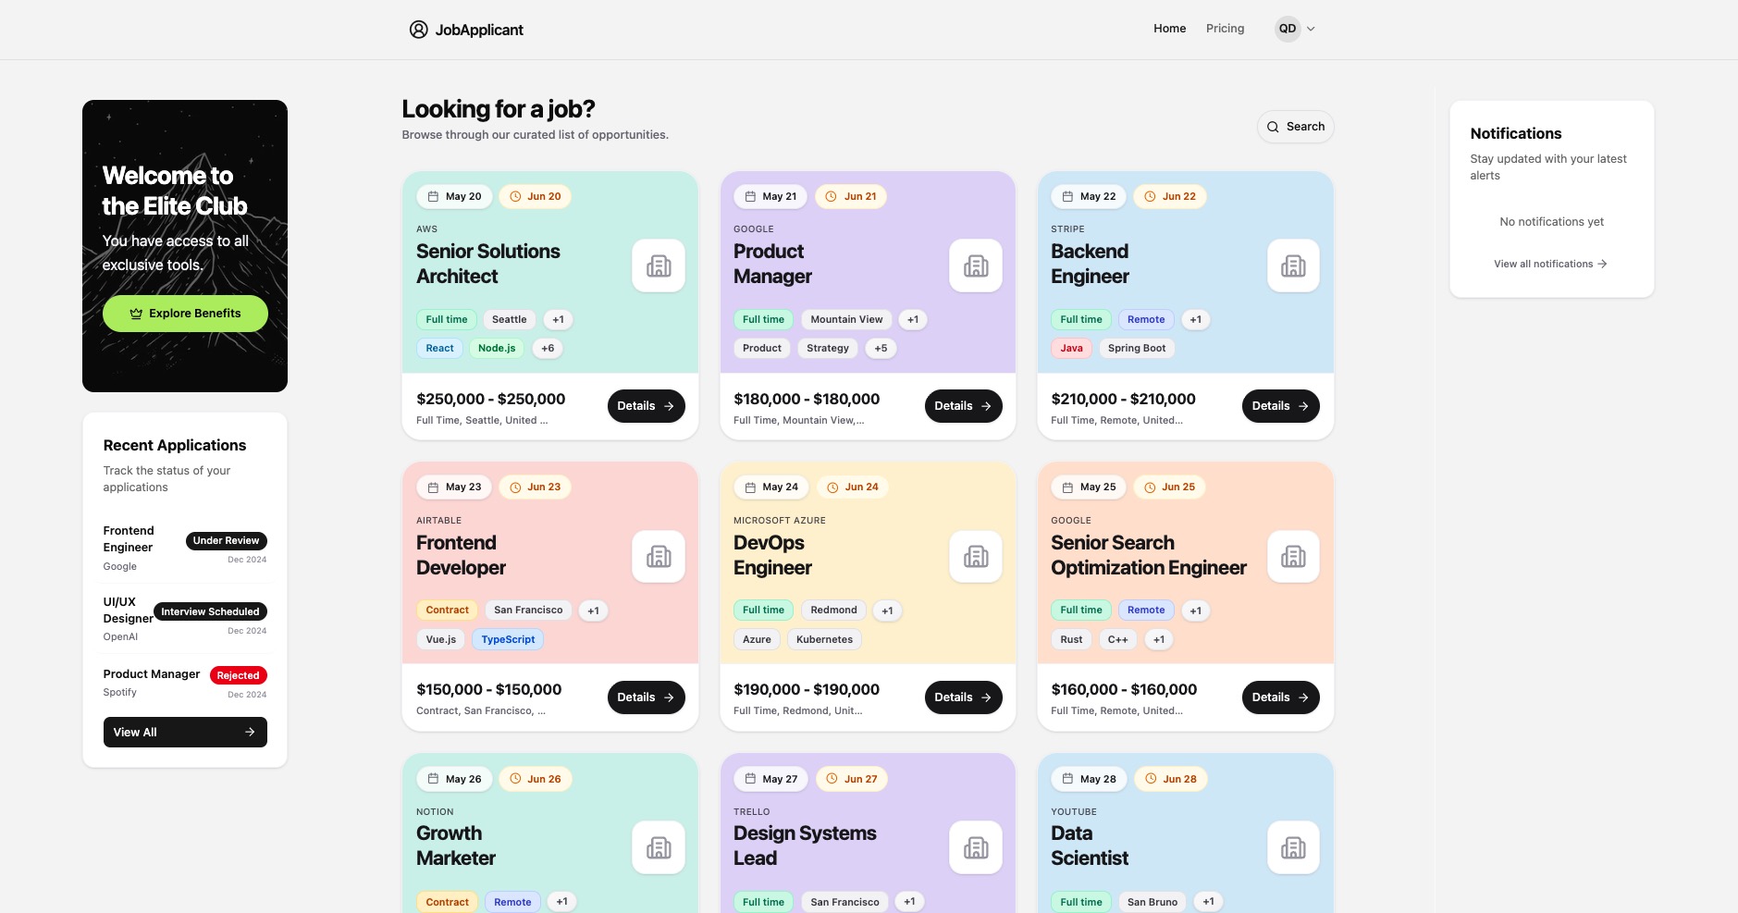This screenshot has width=1738, height=913.
Task: Open the Frontend Engineer Google application
Action: pyautogui.click(x=185, y=548)
